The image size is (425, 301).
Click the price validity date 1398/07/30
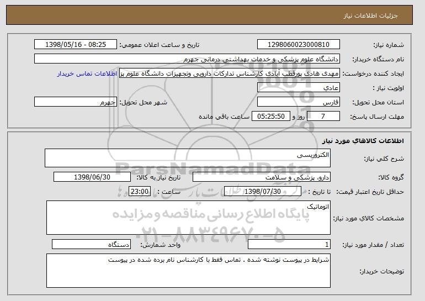pos(263,192)
